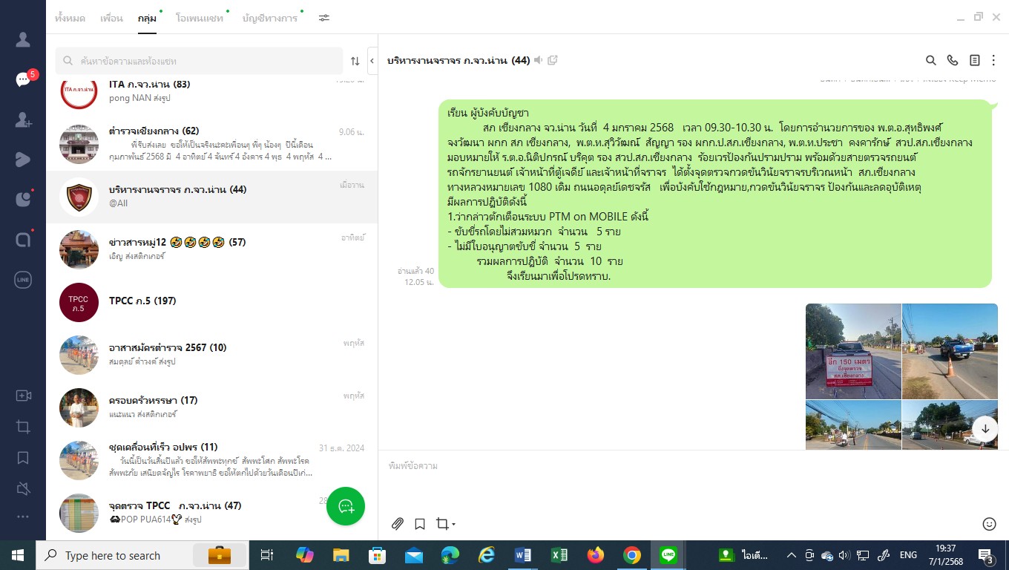The width and height of the screenshot is (1009, 570).
Task: Click the green new chat button
Action: click(346, 506)
